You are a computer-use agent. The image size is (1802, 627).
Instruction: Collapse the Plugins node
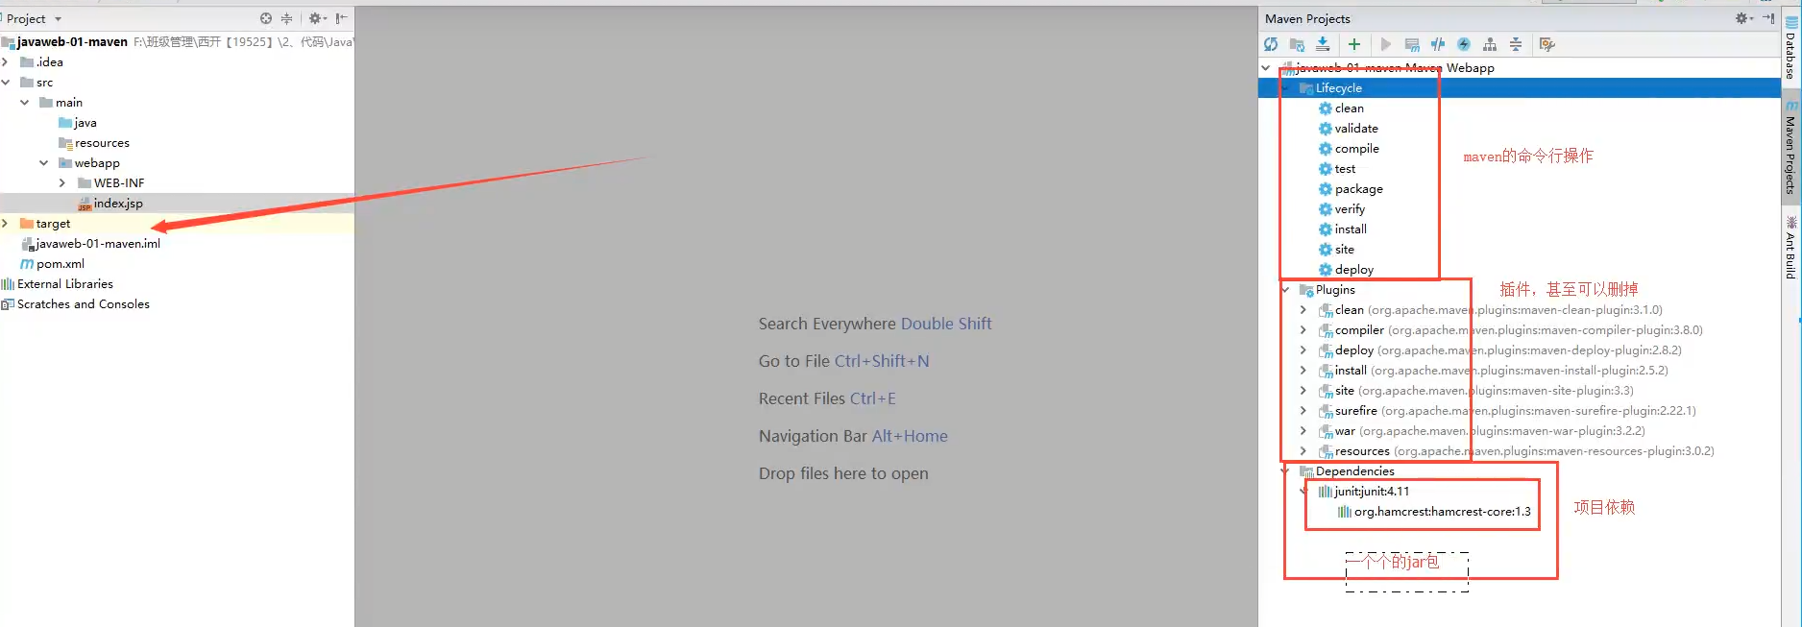pyautogui.click(x=1285, y=290)
